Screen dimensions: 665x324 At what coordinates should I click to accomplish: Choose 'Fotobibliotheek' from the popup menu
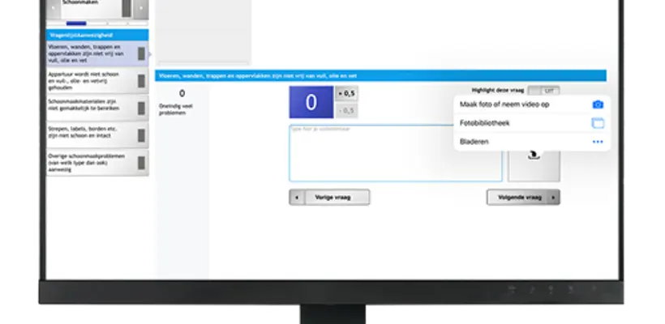tap(532, 123)
